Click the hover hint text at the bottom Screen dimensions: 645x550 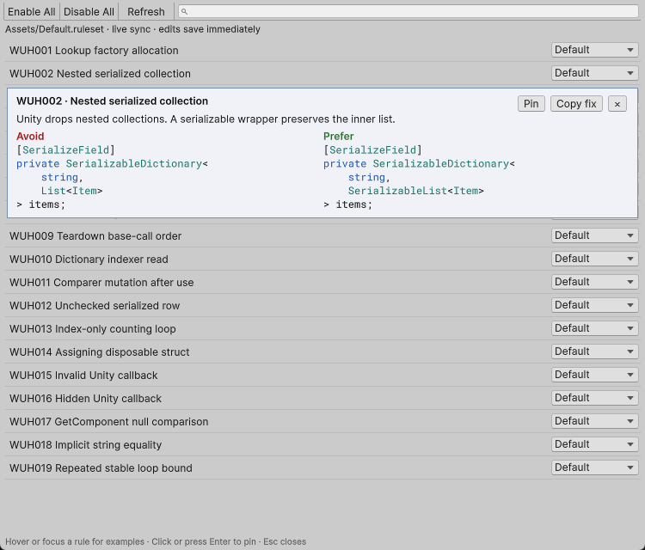[x=156, y=541]
